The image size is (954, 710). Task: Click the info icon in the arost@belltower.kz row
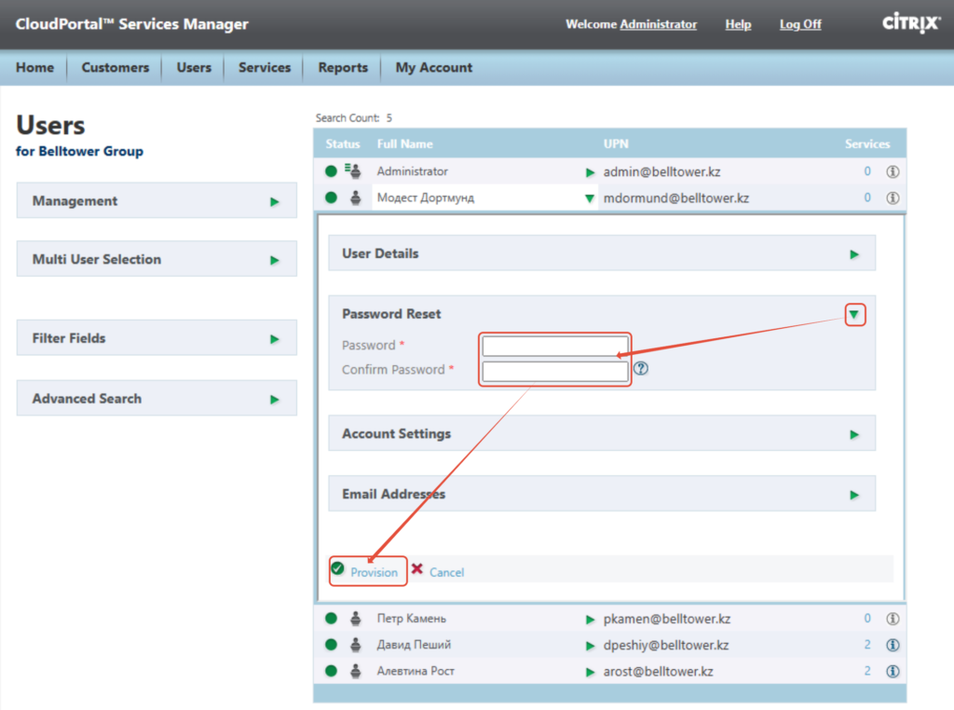point(893,671)
